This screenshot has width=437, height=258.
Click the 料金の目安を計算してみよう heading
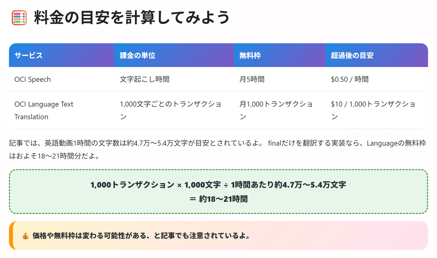[x=132, y=17]
